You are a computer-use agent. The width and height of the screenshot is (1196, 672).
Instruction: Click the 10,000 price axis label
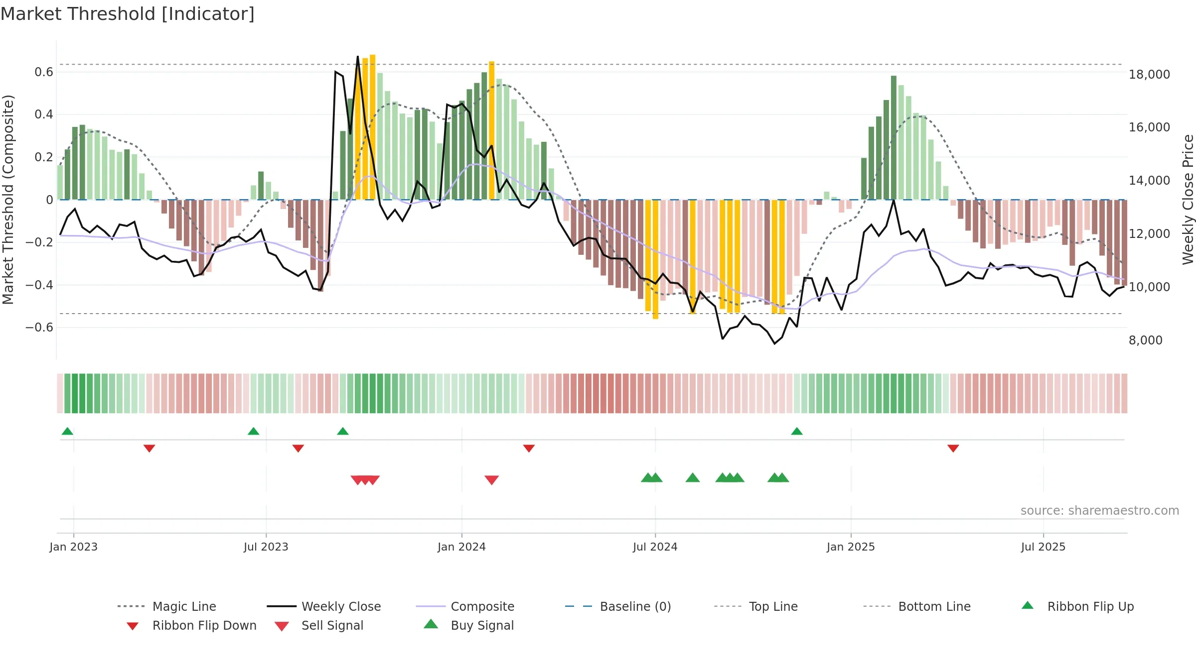(1150, 287)
